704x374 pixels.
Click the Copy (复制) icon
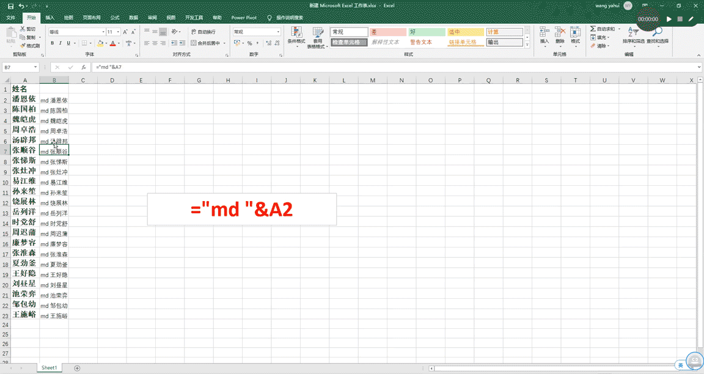[23, 37]
